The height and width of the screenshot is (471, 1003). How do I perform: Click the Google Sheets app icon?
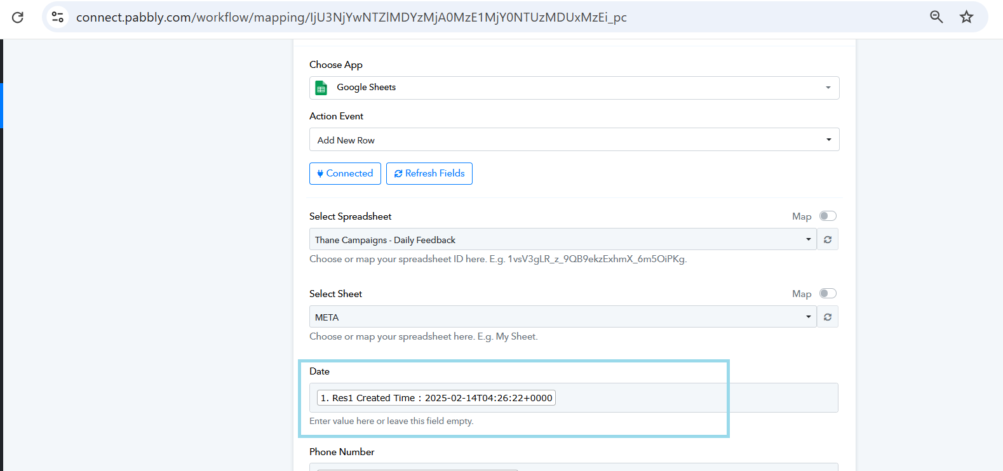[x=321, y=88]
